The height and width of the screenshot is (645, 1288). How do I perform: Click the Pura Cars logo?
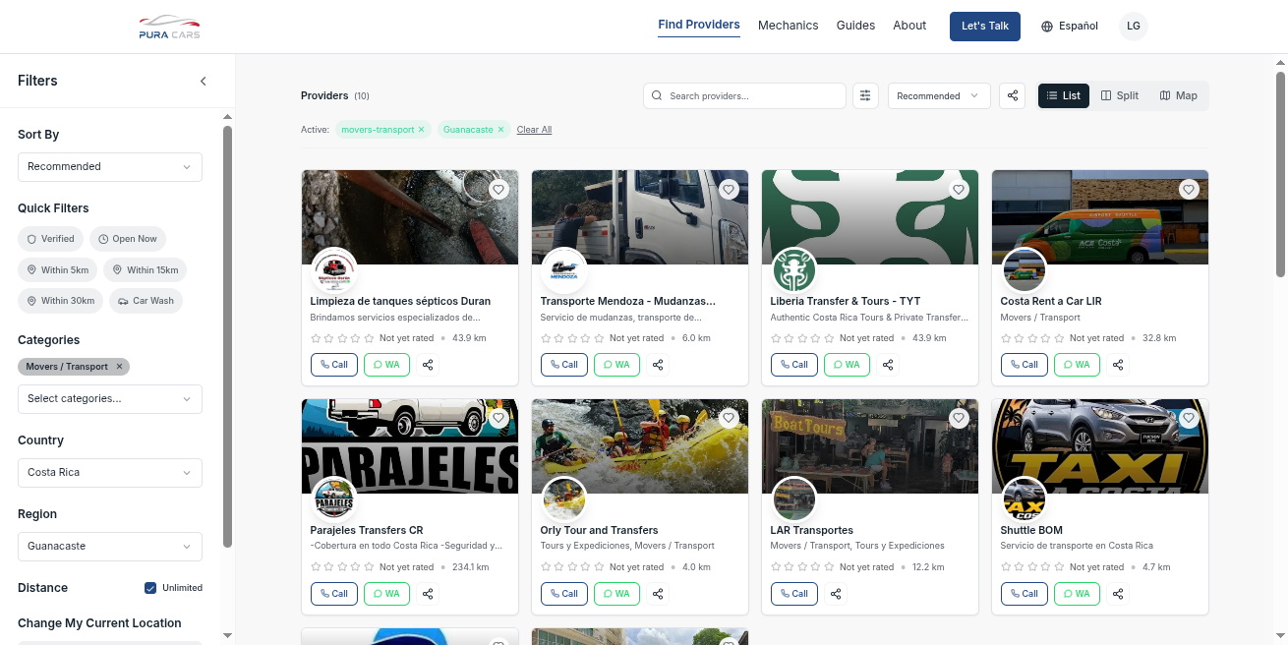[169, 28]
